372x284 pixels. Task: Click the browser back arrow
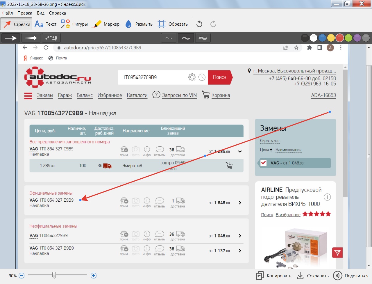click(25, 47)
